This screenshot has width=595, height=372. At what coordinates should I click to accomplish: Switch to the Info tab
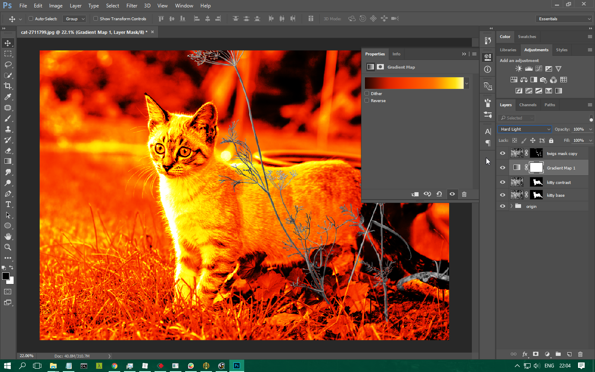(396, 54)
